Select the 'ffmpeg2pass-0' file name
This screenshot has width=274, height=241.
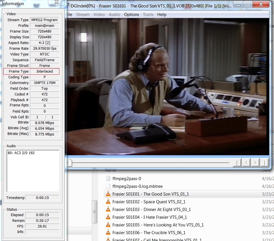click(127, 178)
